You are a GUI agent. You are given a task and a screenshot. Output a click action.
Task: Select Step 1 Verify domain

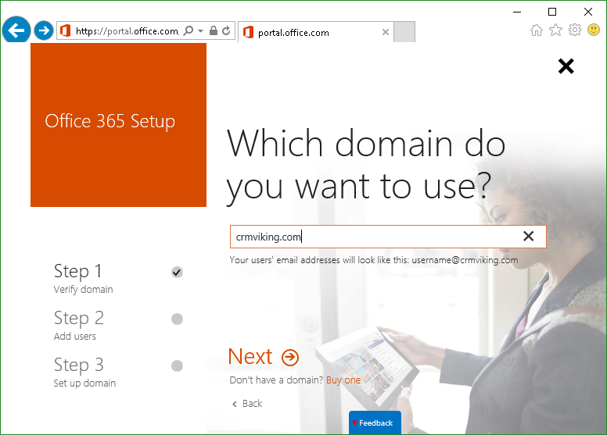[x=83, y=278]
